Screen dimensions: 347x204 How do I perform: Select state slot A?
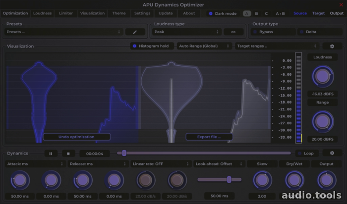(247, 13)
